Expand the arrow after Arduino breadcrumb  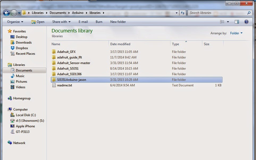[x=86, y=13]
